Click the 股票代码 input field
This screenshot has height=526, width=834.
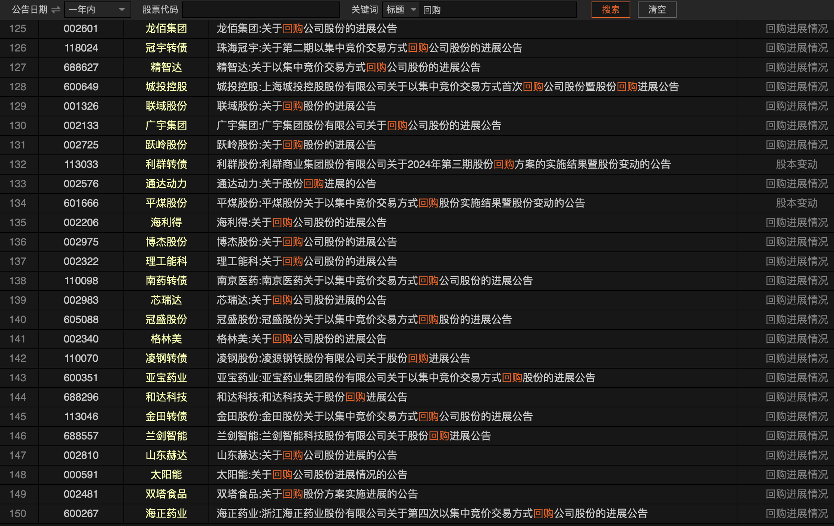[261, 10]
